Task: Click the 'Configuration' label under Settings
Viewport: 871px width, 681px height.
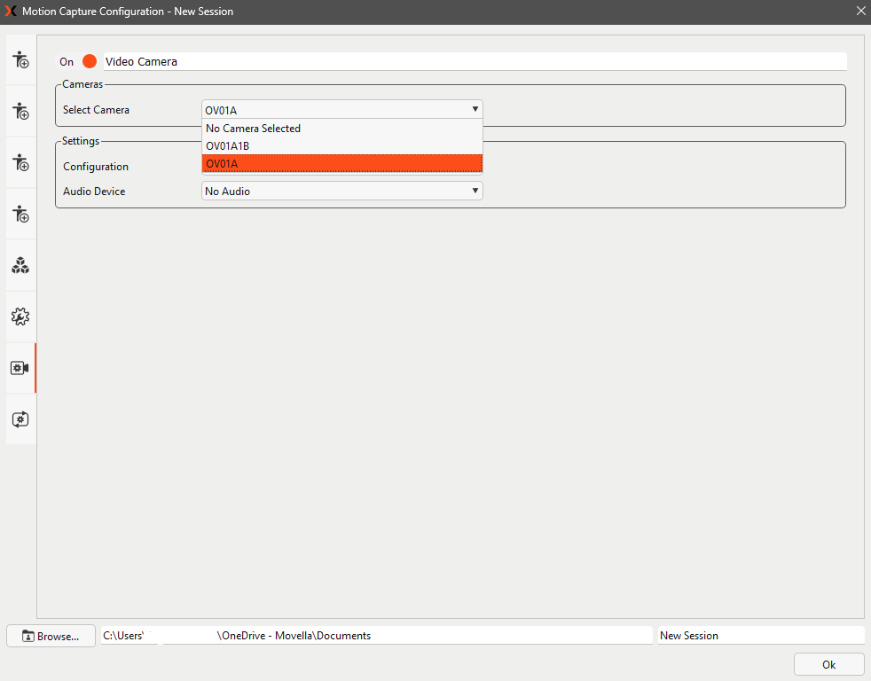Action: coord(96,167)
